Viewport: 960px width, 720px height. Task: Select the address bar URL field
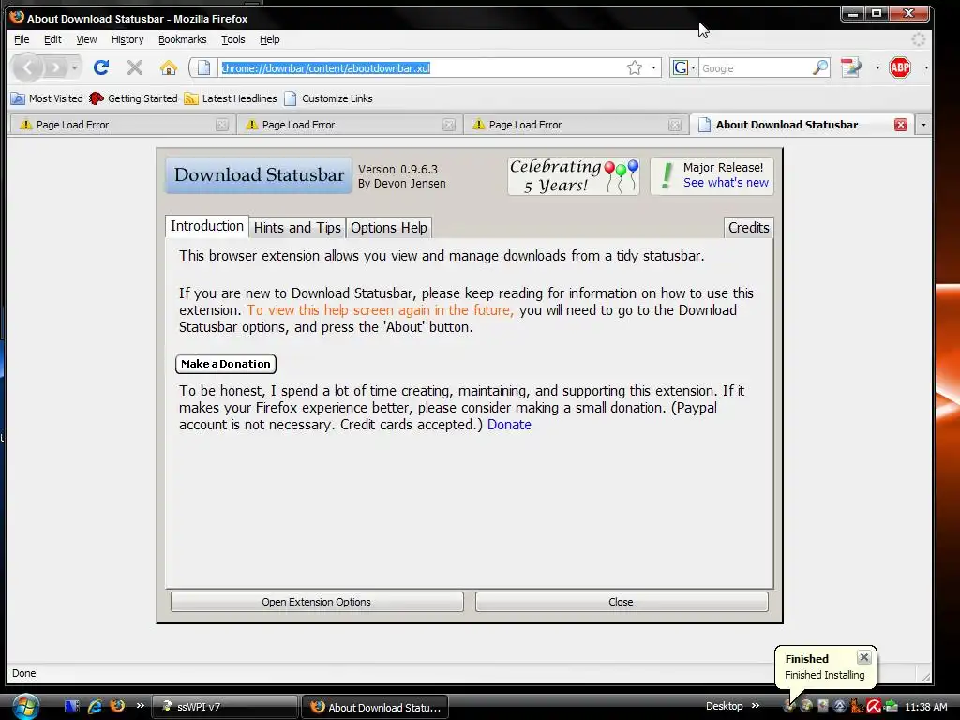click(x=423, y=67)
